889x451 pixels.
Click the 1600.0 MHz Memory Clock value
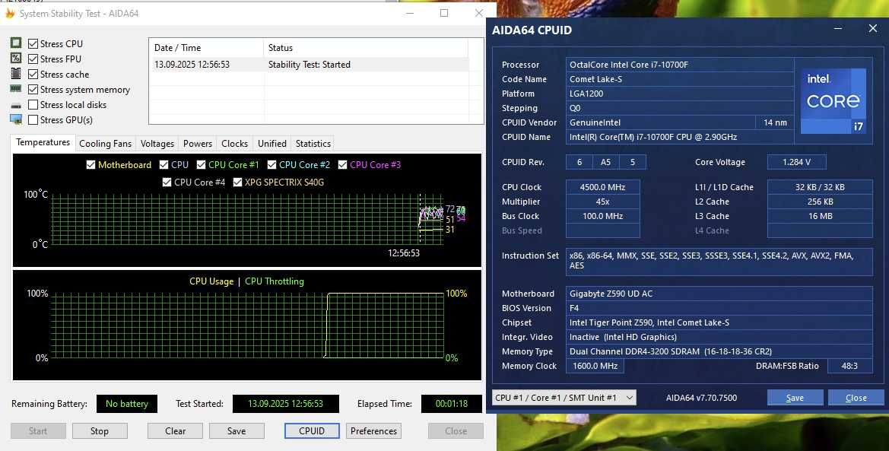pyautogui.click(x=595, y=366)
